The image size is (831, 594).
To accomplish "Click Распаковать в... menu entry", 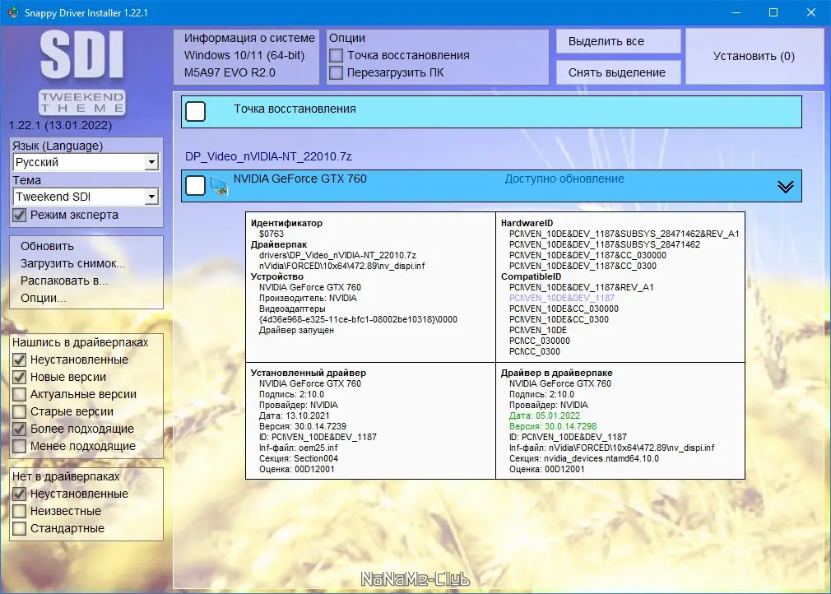I will point(64,281).
